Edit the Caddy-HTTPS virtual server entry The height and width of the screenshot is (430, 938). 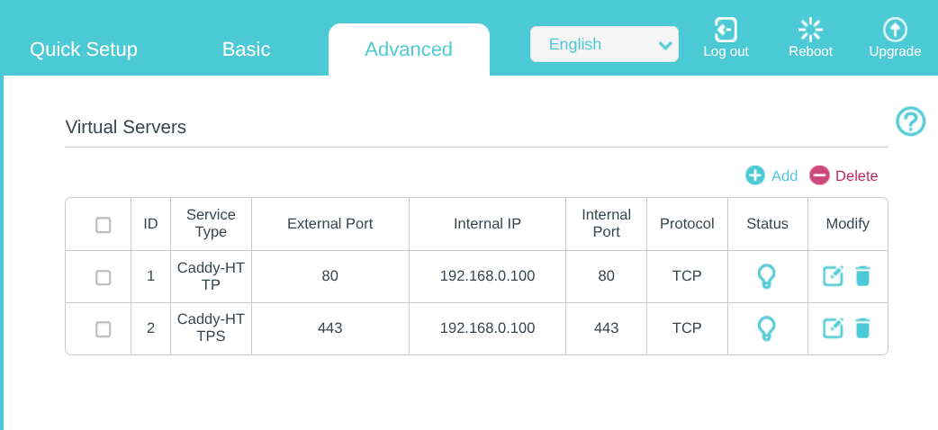[834, 328]
